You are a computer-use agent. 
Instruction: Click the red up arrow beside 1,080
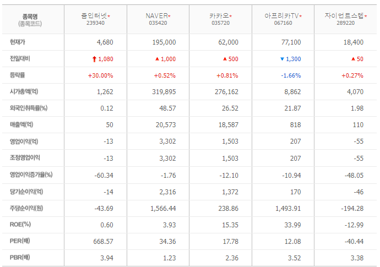[x=95, y=59]
